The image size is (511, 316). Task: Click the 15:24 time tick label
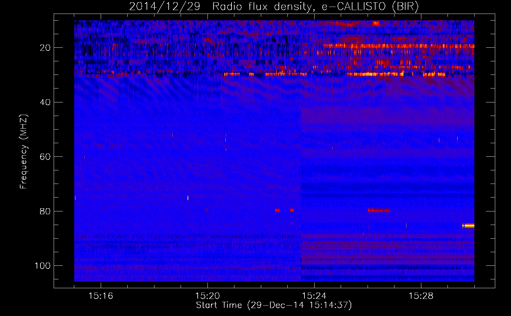tap(314, 296)
